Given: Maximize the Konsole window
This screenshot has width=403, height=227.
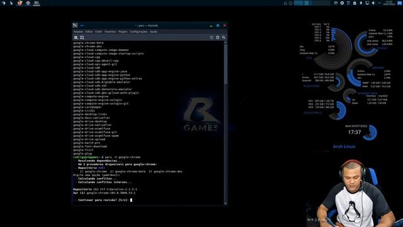Looking at the screenshot, I should point(218,25).
